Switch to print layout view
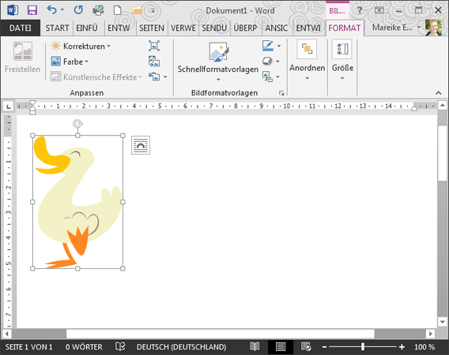 (x=281, y=347)
